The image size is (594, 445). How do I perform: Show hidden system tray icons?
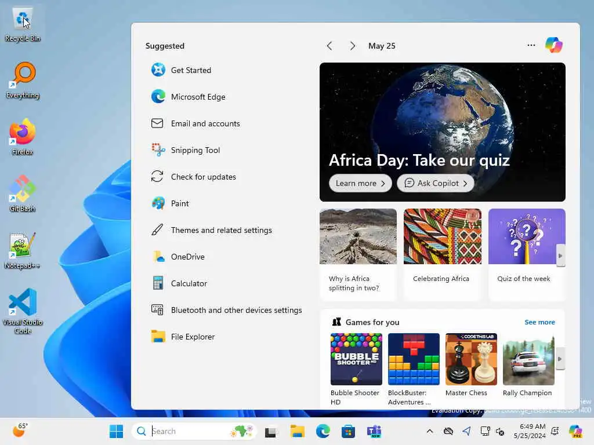point(430,431)
